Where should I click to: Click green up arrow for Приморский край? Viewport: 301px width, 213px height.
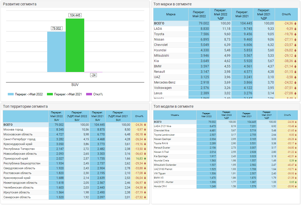click(x=145, y=159)
